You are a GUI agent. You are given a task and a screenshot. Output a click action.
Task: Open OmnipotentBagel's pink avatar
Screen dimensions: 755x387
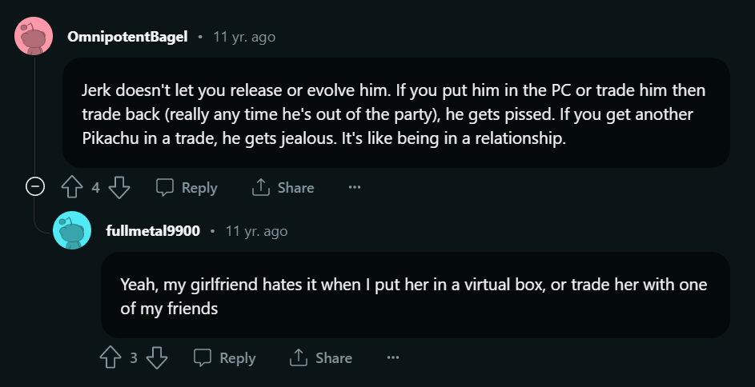[x=34, y=36]
